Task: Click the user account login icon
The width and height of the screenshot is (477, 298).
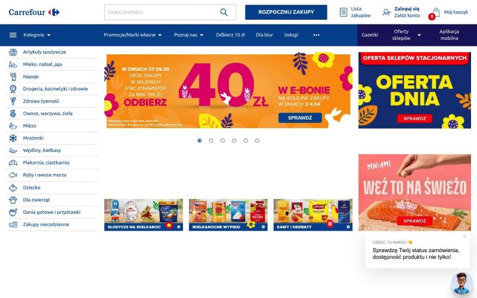Action: pyautogui.click(x=386, y=12)
